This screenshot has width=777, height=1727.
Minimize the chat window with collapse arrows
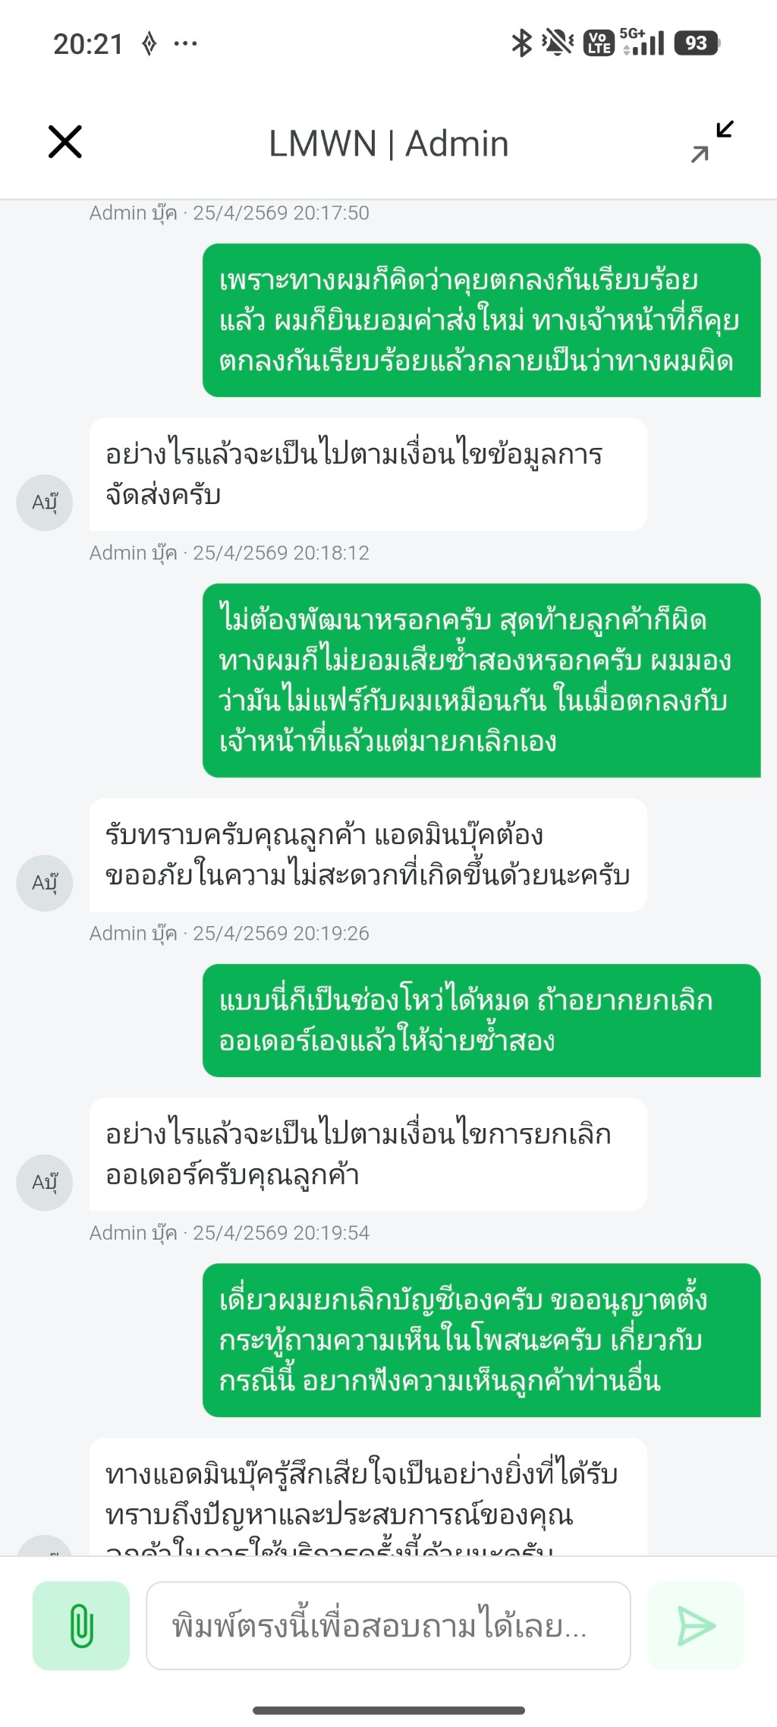[712, 142]
